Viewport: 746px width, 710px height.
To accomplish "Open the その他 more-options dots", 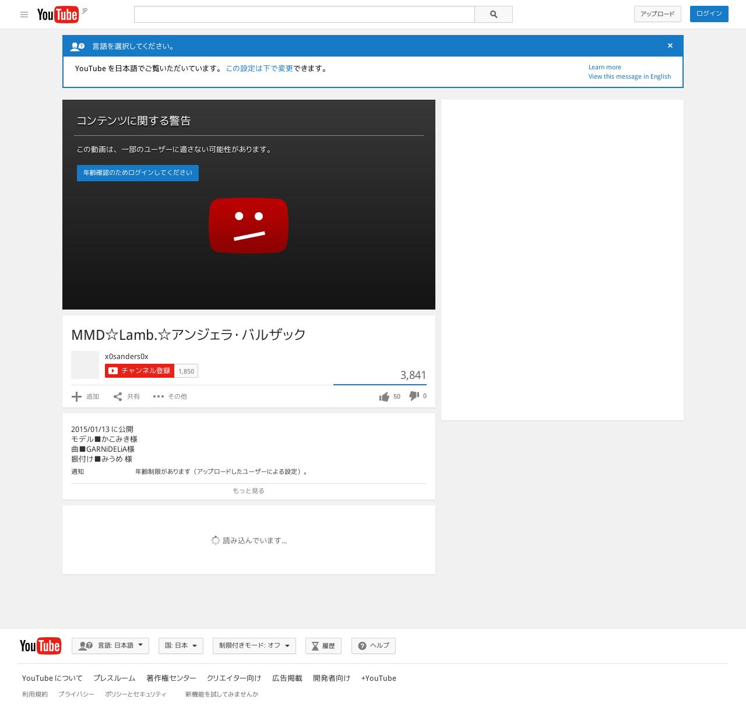I will pos(159,396).
